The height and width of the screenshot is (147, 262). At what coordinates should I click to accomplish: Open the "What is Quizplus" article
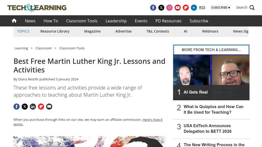[x=213, y=109]
